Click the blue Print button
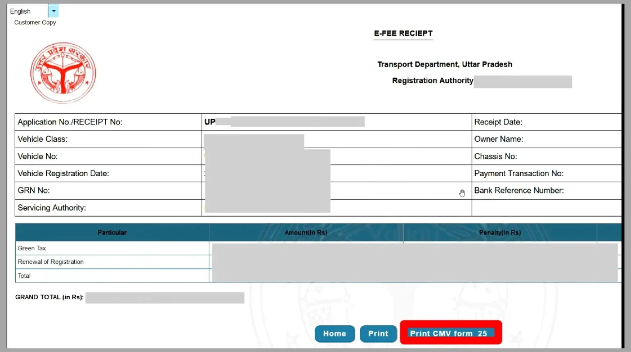This screenshot has width=631, height=352. 378,334
